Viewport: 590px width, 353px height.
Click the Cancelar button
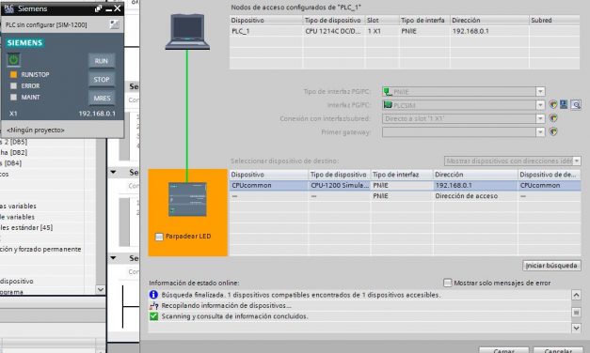pos(558,350)
